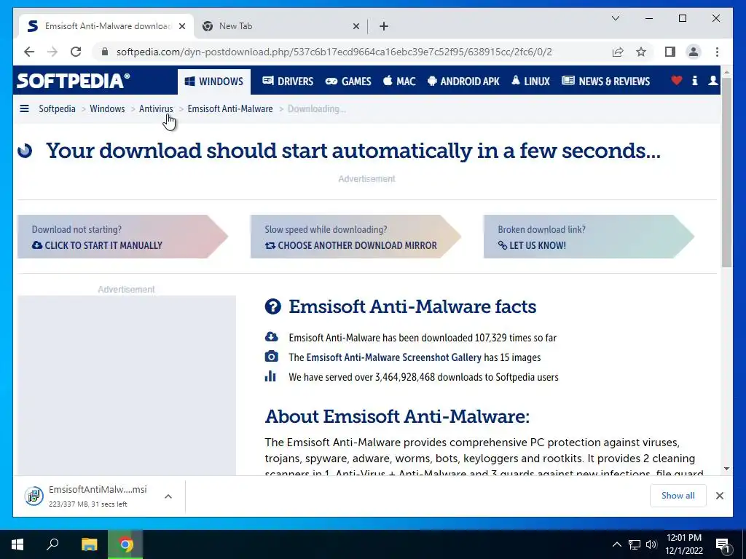Click the scrollbar down arrow

pos(726,469)
